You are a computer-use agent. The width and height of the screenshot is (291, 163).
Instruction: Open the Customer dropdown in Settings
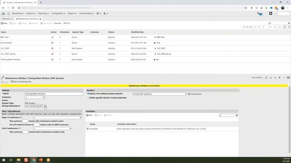[x=35, y=97]
